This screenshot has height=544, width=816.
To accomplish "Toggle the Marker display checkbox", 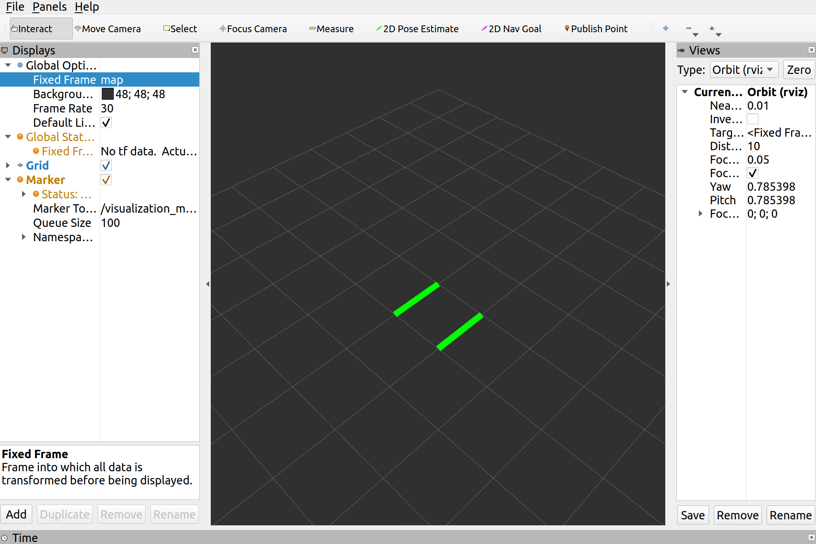I will click(106, 180).
